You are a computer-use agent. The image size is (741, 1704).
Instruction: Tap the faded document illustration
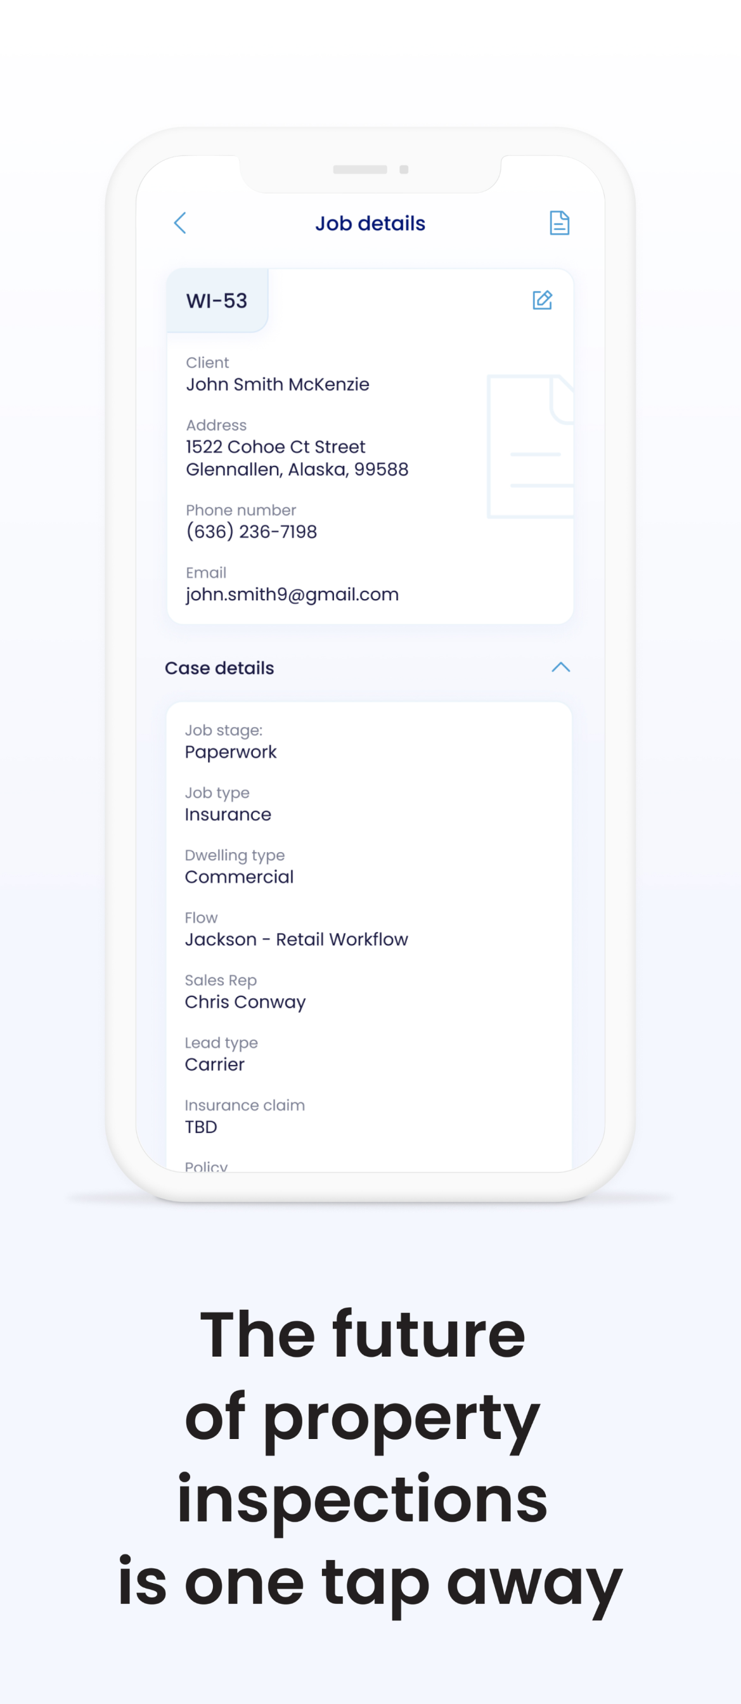pos(529,446)
